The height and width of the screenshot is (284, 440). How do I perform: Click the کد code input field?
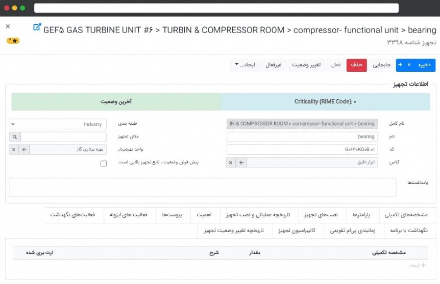pyautogui.click(x=302, y=150)
